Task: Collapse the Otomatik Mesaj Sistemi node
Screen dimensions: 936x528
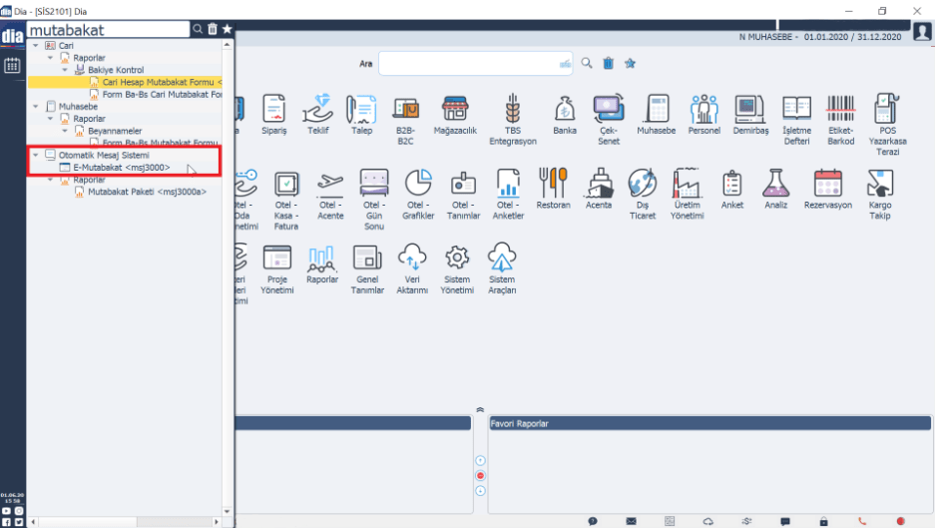Action: [x=36, y=156]
